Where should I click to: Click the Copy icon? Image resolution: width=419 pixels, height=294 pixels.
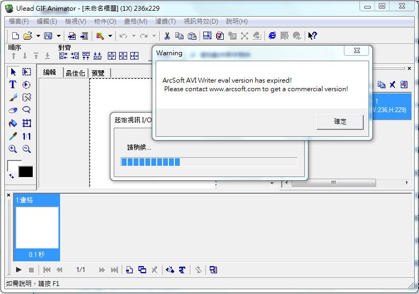(x=179, y=36)
